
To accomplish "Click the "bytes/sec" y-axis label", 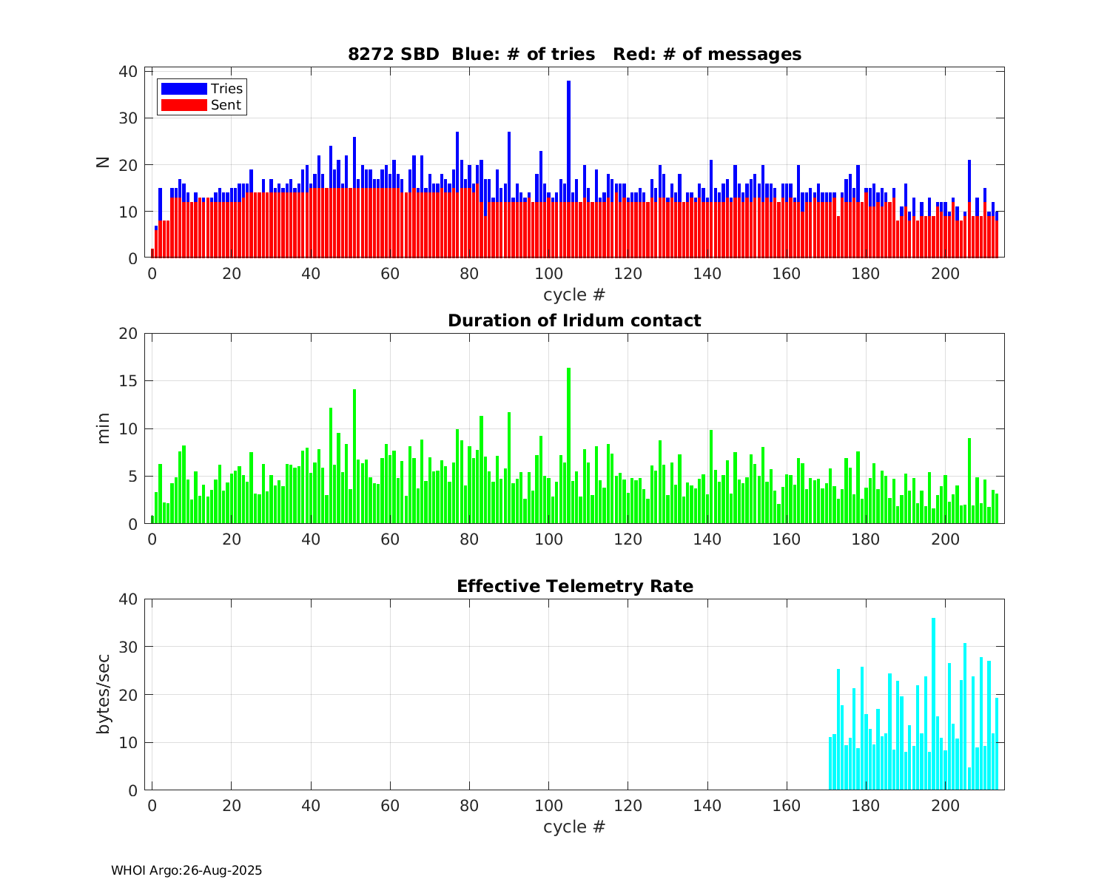I will (103, 694).
